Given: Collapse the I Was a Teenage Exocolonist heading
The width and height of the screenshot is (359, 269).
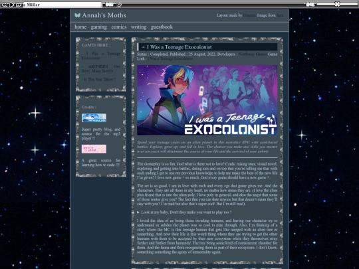Looking at the screenshot, I should [x=207, y=47].
